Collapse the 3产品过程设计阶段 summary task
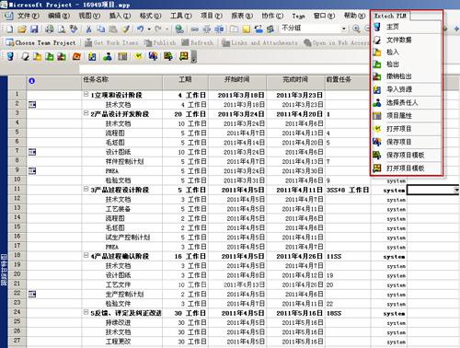 [86, 189]
